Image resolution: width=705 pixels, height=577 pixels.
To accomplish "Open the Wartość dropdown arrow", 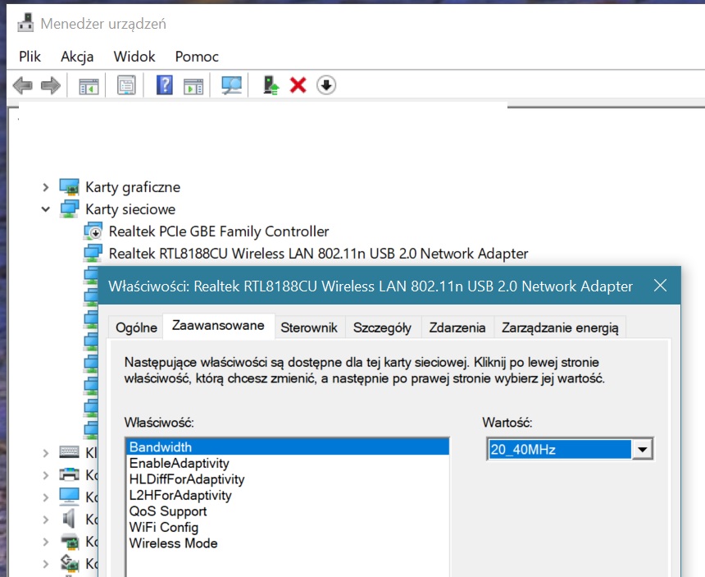I will 642,449.
